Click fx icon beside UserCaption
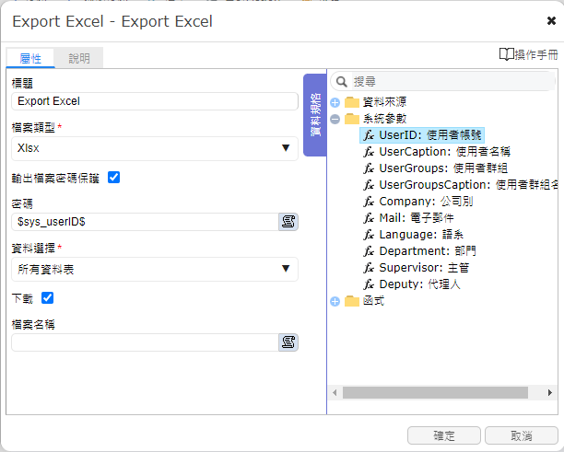This screenshot has width=564, height=452. [x=369, y=152]
